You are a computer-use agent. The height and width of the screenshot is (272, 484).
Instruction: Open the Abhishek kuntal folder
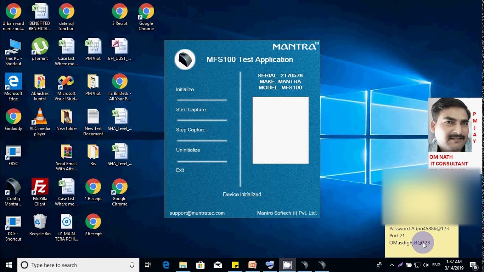pyautogui.click(x=40, y=88)
